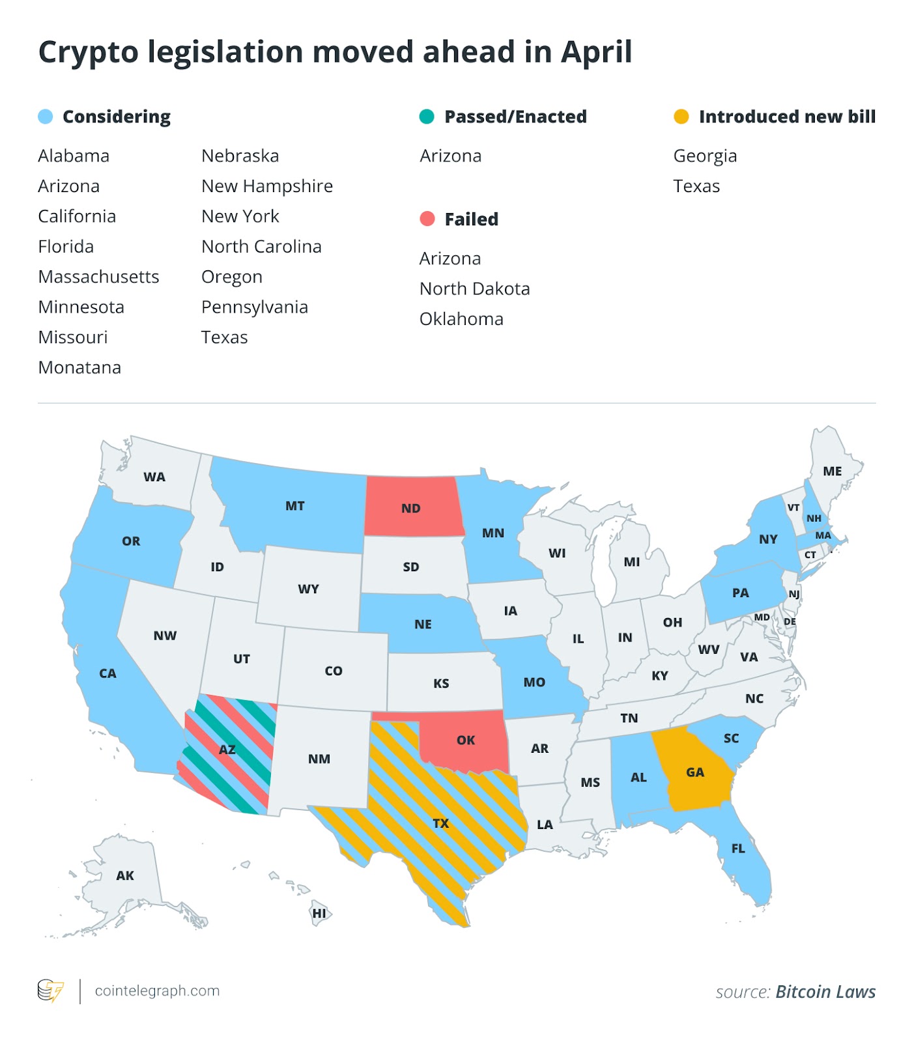914x1042 pixels.
Task: Click the Cointelegraph logo icon
Action: coord(50,991)
